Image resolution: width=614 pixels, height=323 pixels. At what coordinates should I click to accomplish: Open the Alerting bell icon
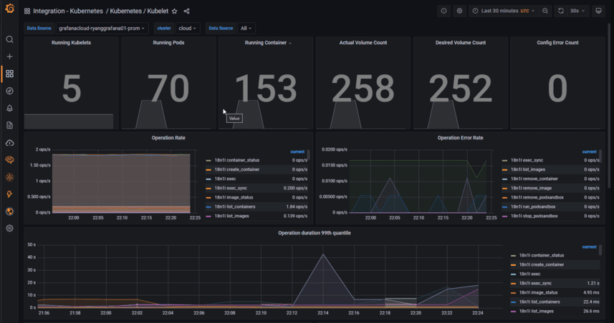coord(10,108)
